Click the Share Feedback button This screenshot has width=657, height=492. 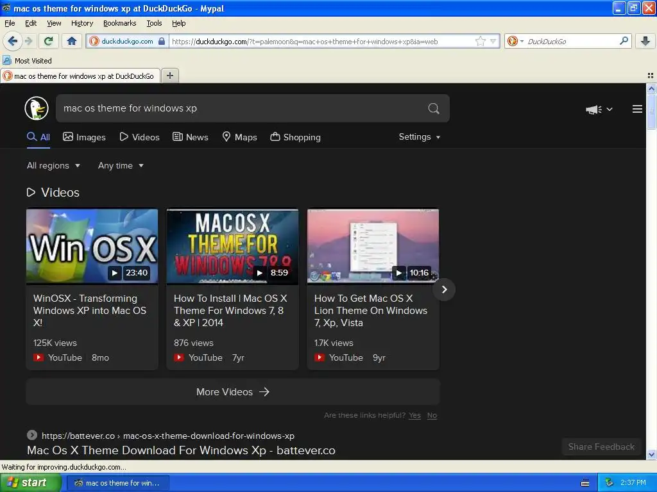click(601, 447)
